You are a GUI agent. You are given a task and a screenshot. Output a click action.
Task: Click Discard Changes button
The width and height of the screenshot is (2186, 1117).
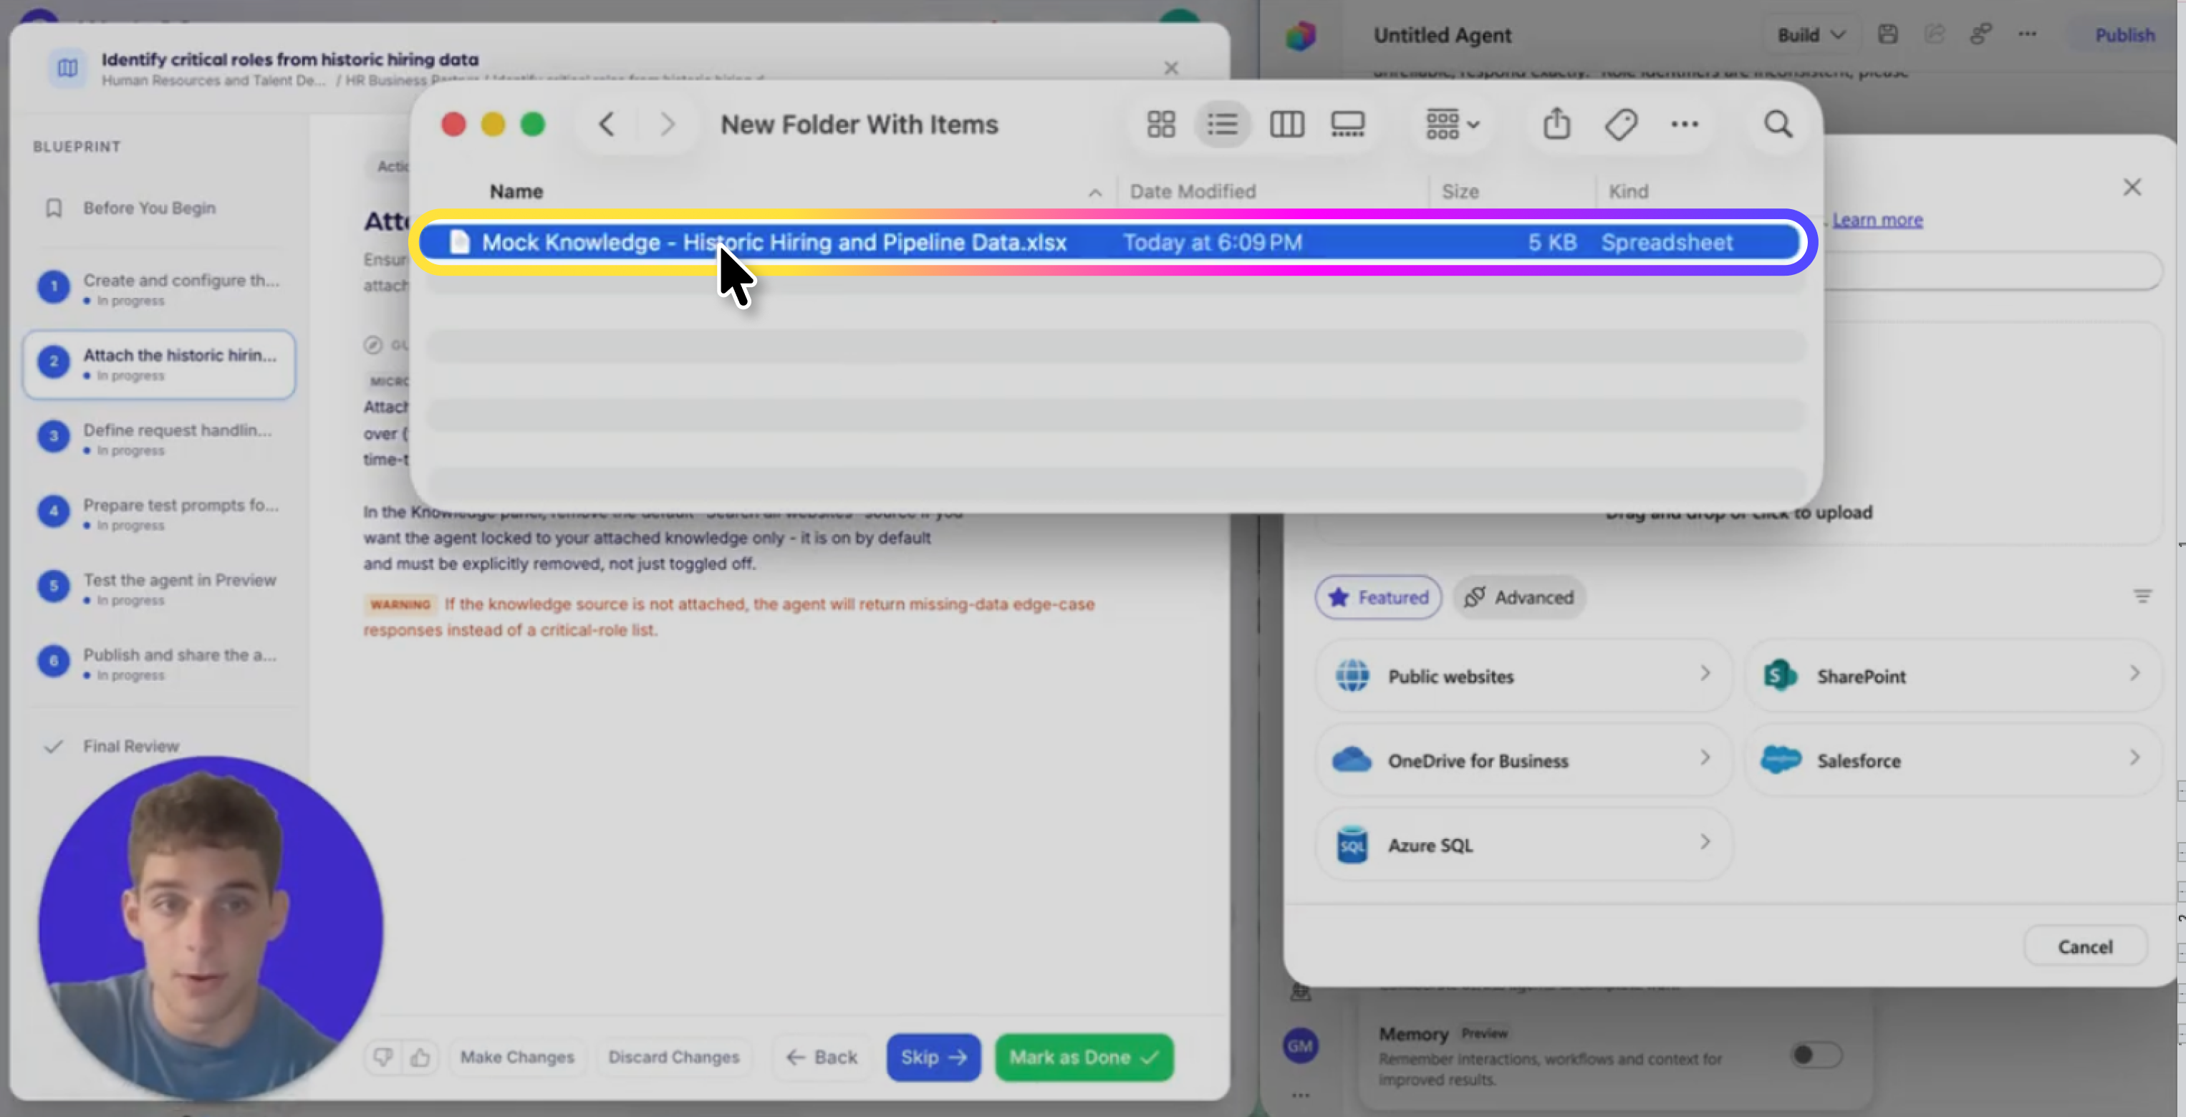(673, 1057)
